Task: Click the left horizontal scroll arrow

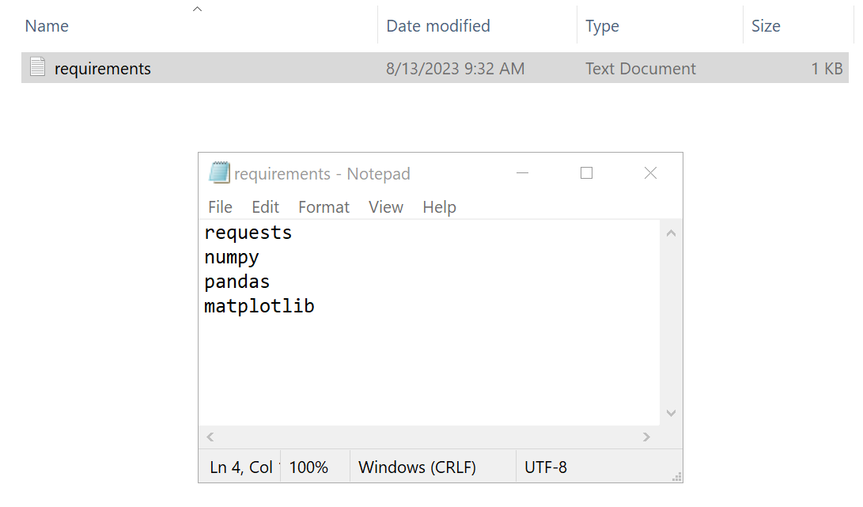Action: pos(210,437)
